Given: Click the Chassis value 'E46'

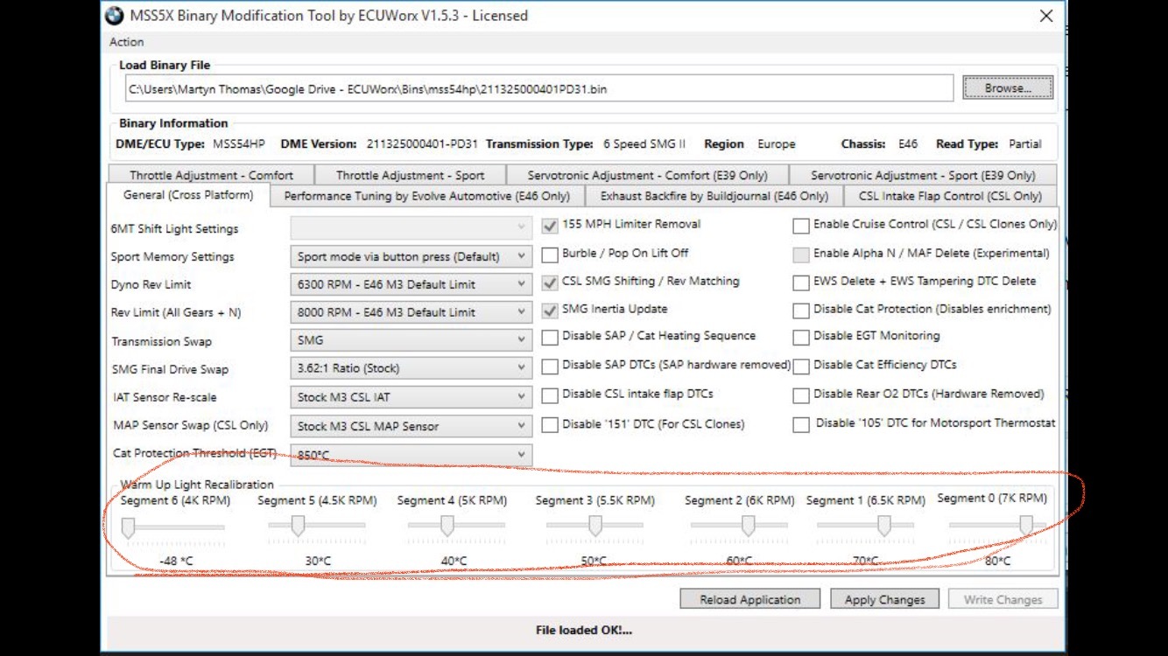Looking at the screenshot, I should [x=908, y=143].
